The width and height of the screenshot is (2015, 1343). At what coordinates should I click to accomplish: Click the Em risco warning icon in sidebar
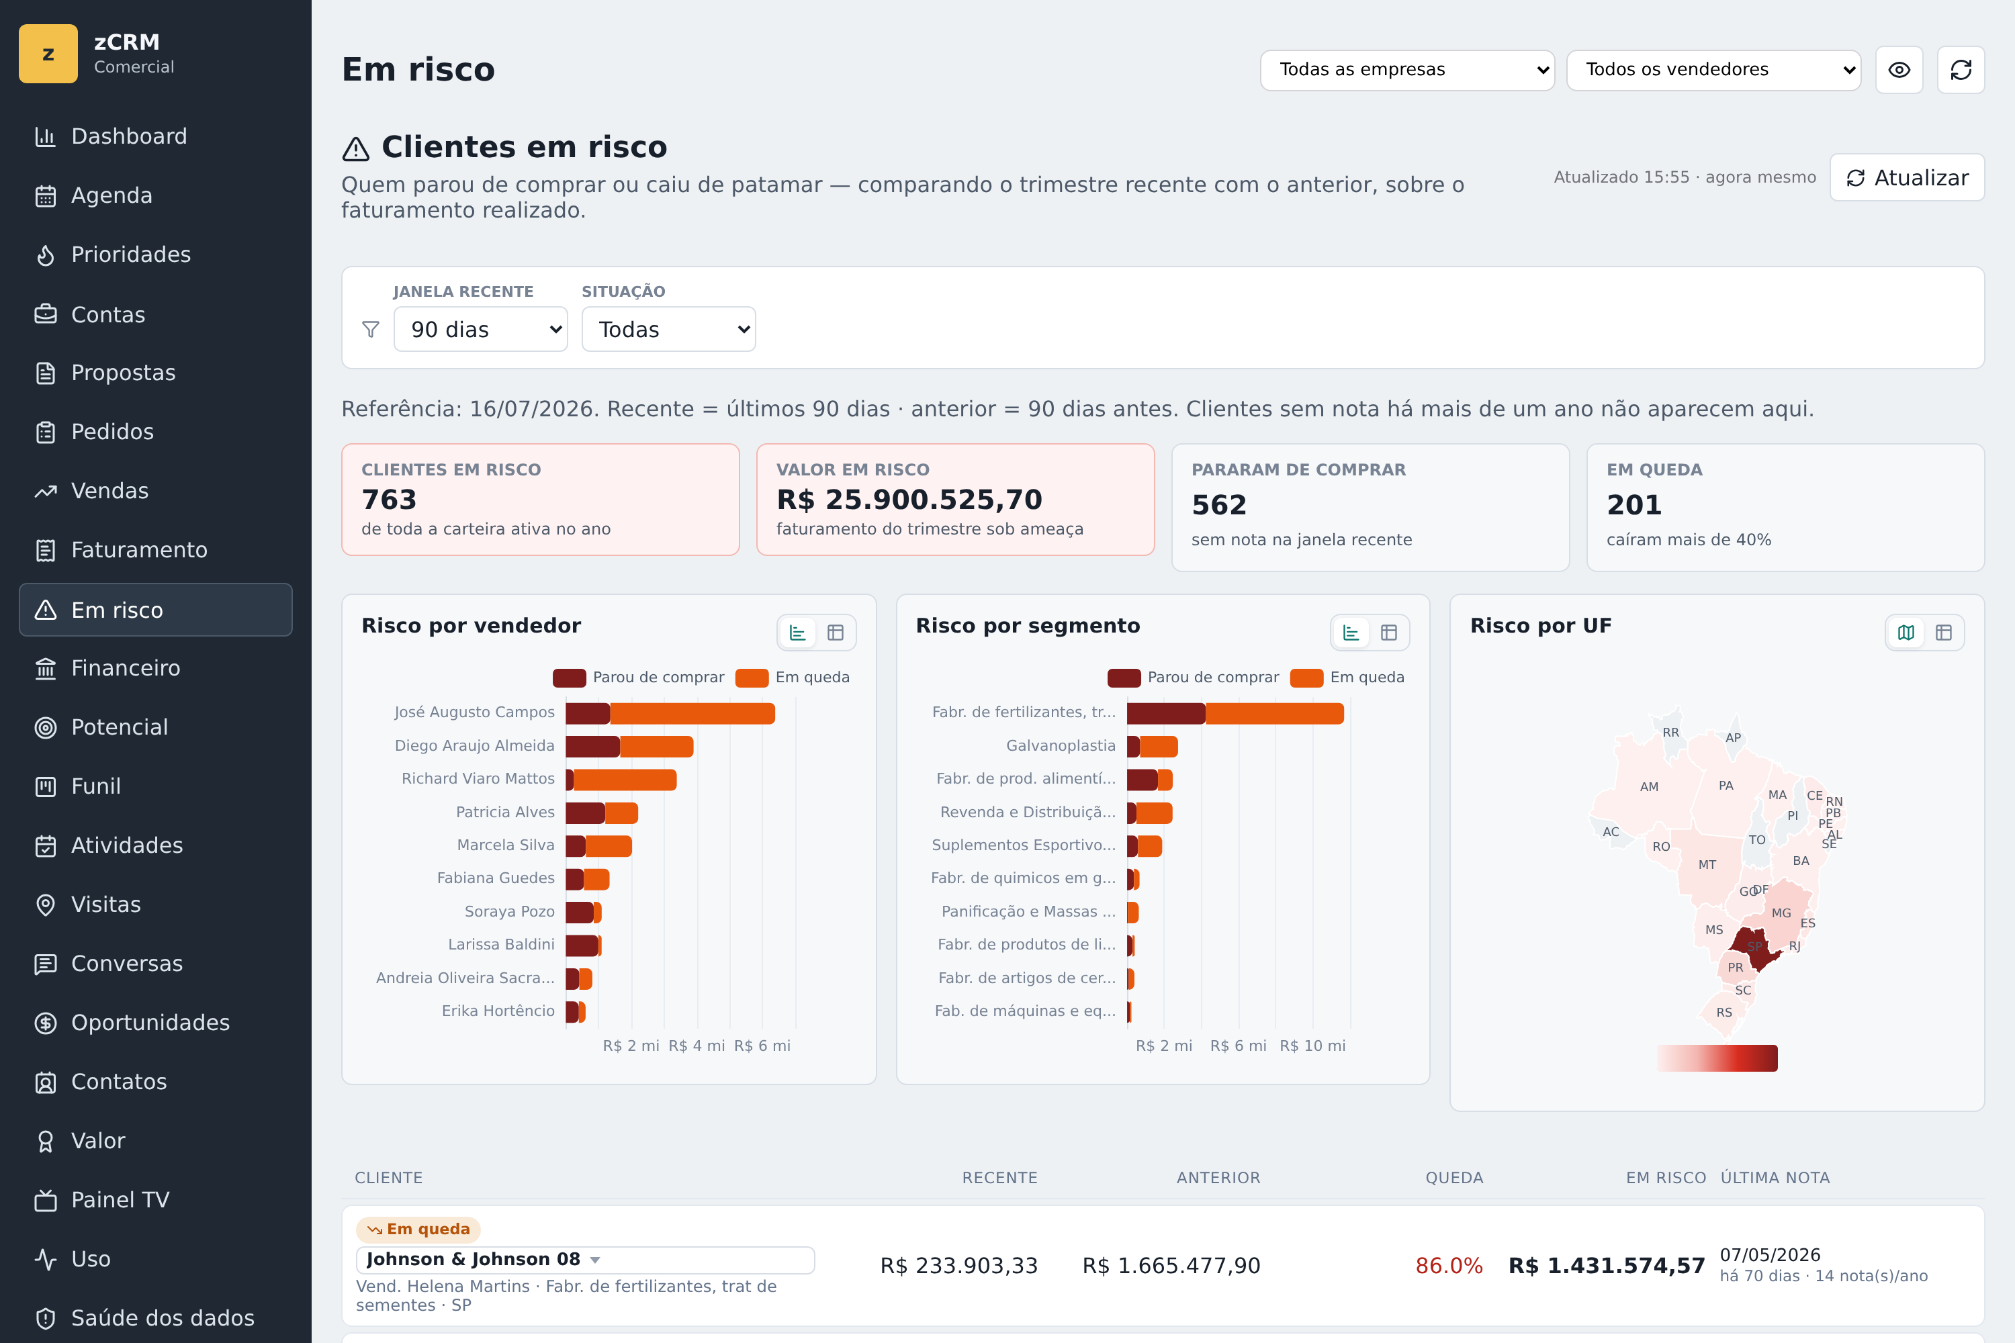click(46, 610)
